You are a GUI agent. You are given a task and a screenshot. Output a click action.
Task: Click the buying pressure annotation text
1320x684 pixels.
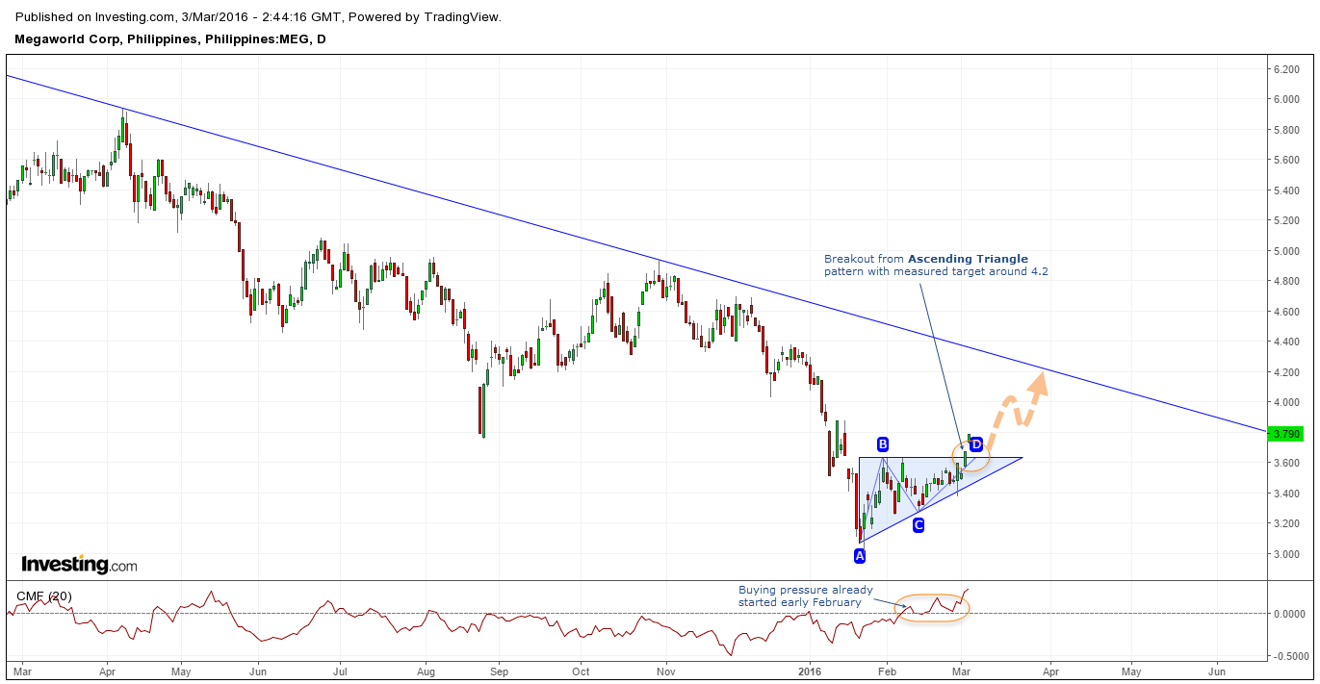pos(805,595)
